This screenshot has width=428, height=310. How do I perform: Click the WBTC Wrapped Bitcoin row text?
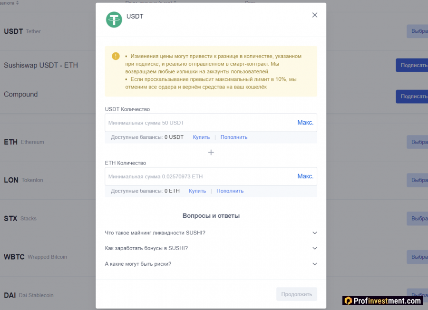click(36, 257)
